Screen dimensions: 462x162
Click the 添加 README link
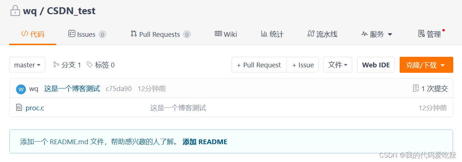coord(205,142)
